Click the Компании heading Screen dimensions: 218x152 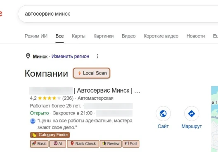(46, 73)
